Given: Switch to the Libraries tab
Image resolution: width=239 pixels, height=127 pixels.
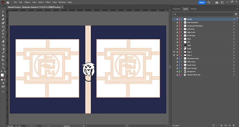Looking at the screenshot, I should coord(194,9).
